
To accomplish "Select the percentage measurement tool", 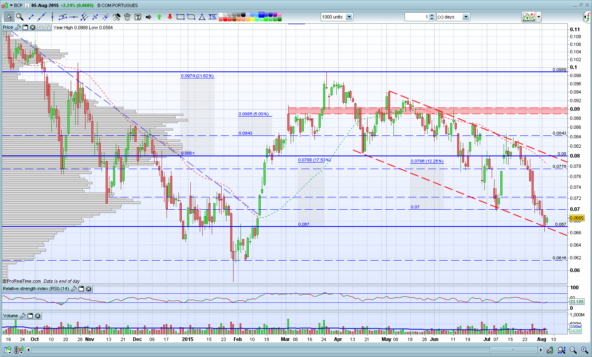I will click(213, 17).
